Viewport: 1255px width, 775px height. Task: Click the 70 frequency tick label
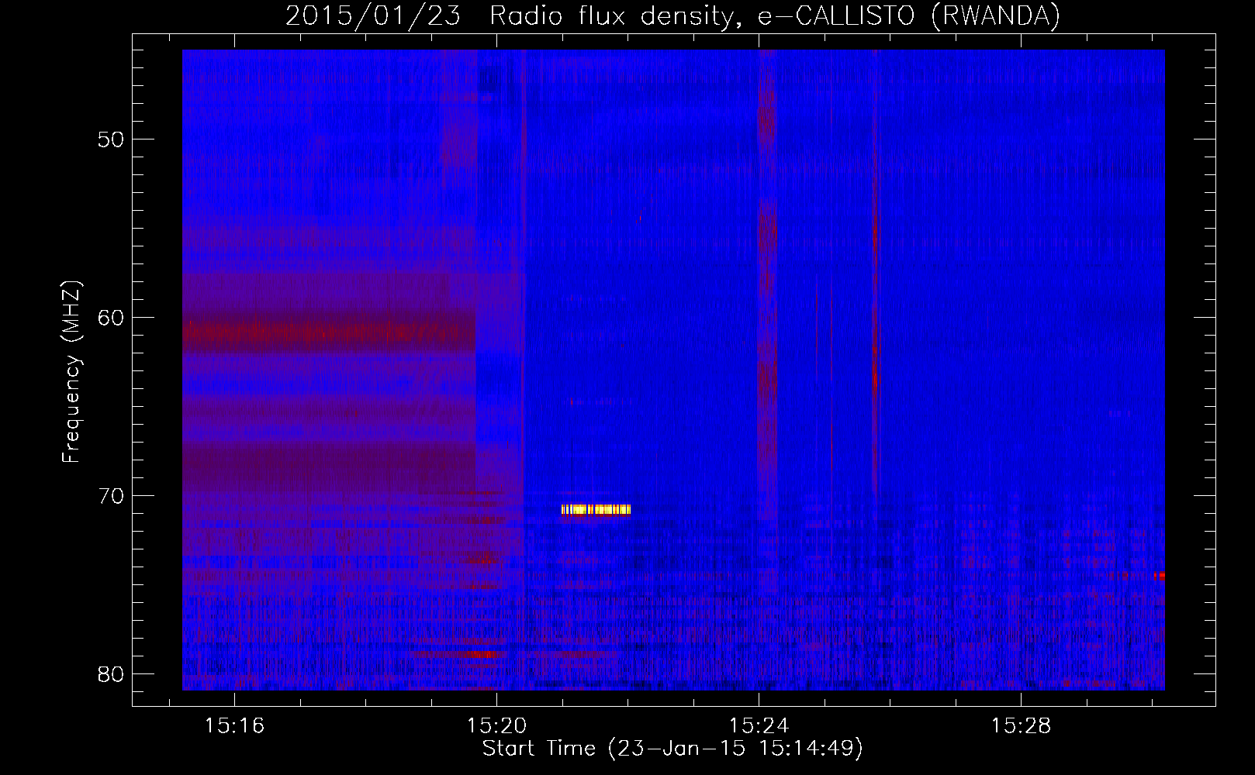click(111, 496)
